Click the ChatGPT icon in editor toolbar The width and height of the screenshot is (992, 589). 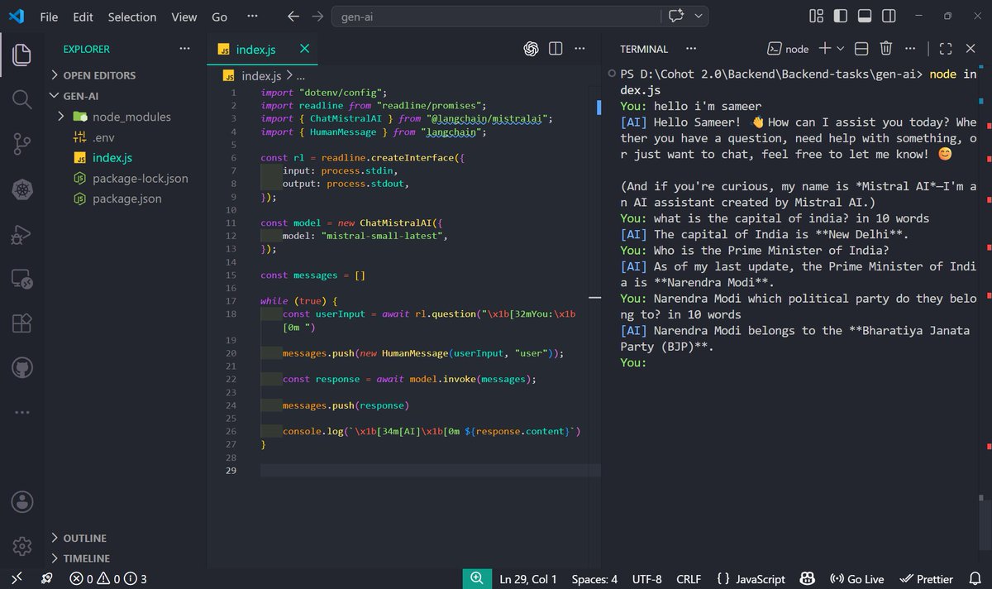[532, 49]
